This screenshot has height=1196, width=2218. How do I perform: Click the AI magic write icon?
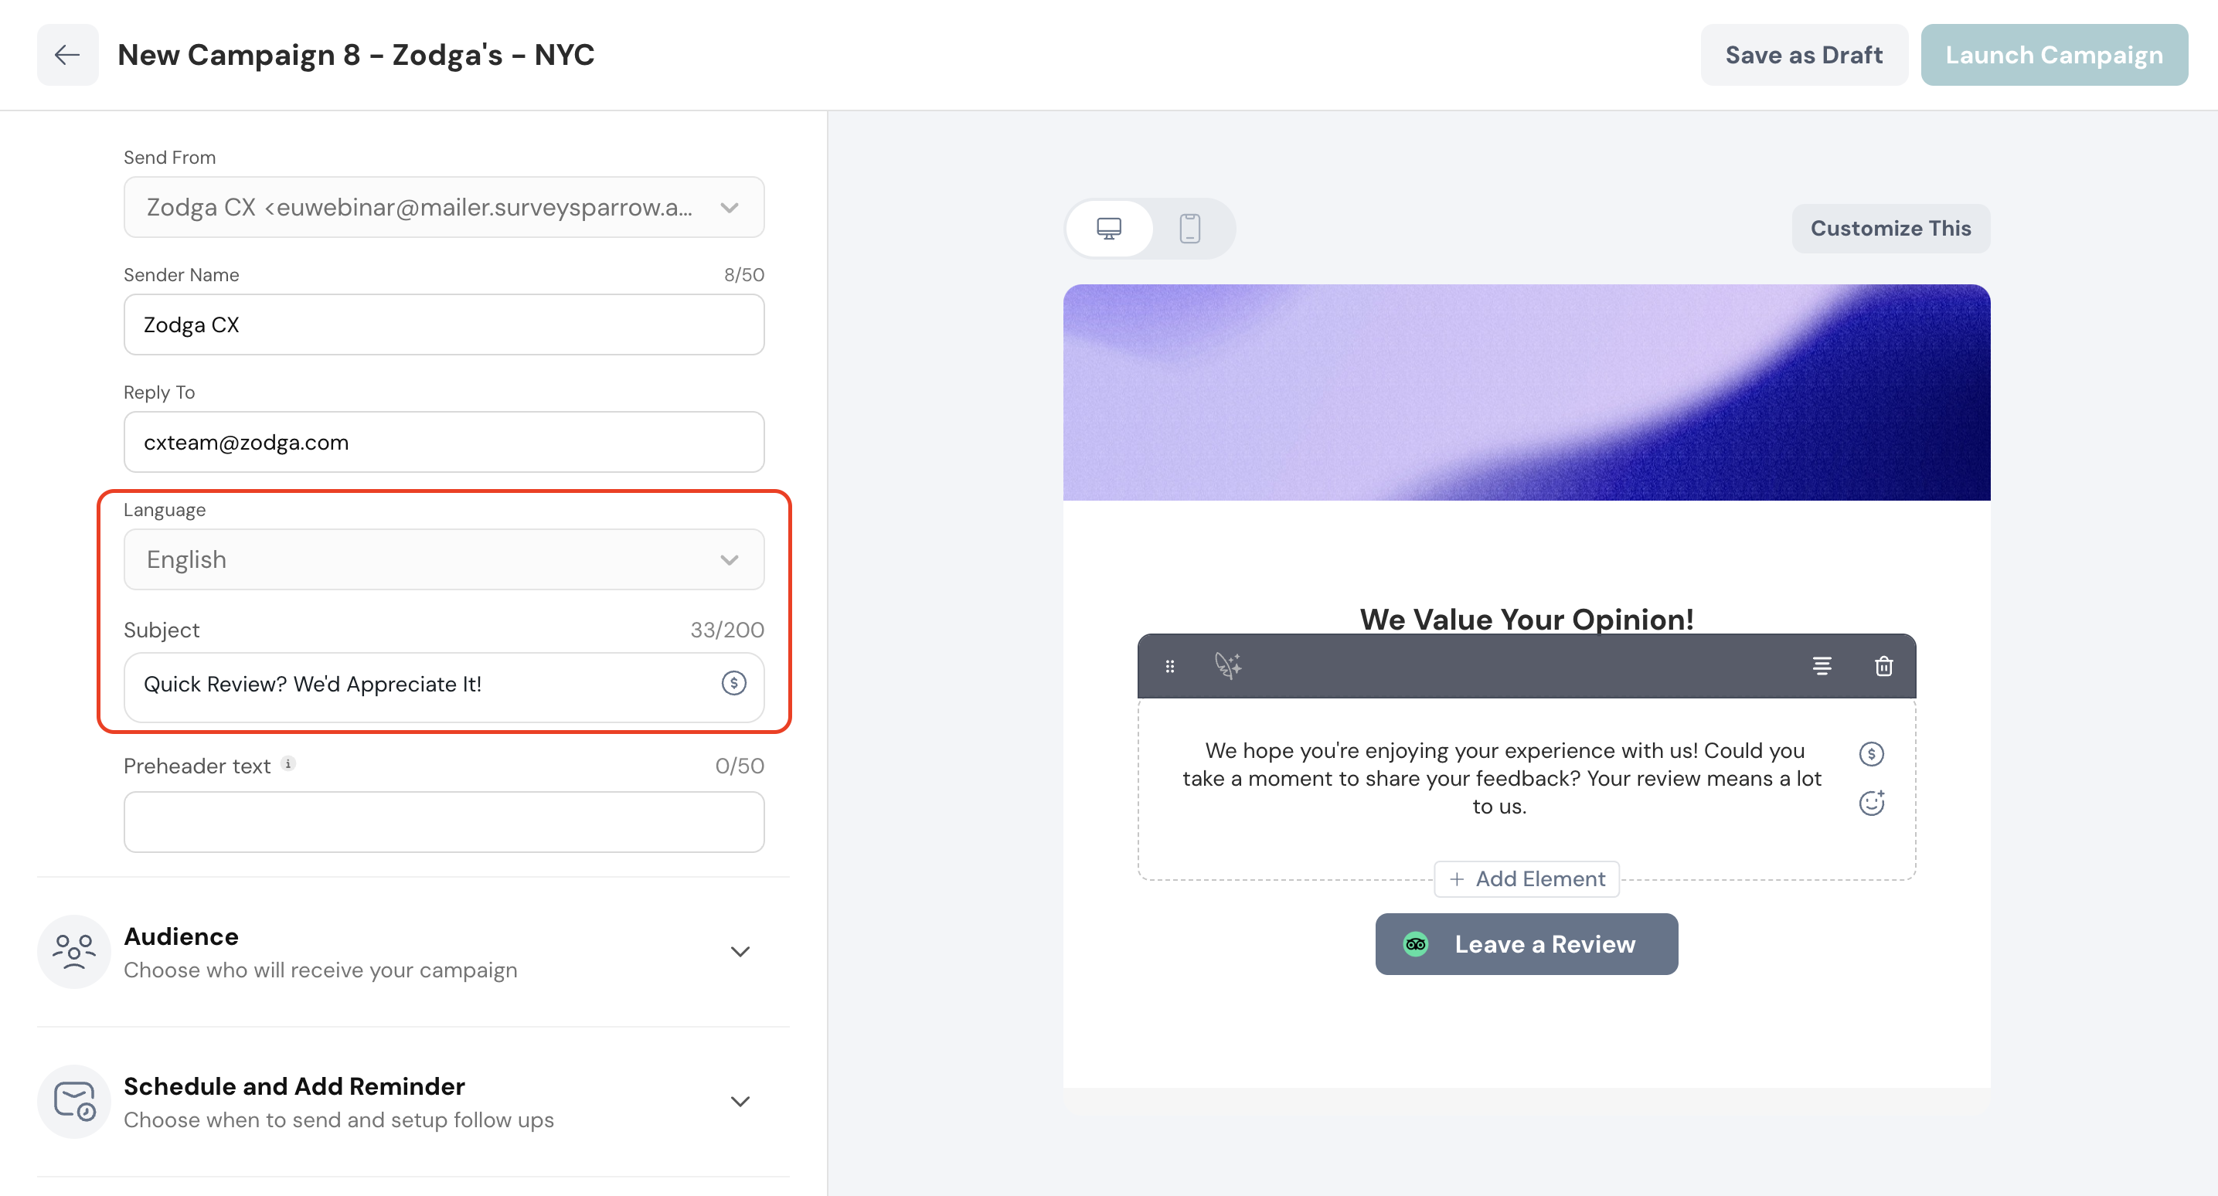(x=1227, y=665)
